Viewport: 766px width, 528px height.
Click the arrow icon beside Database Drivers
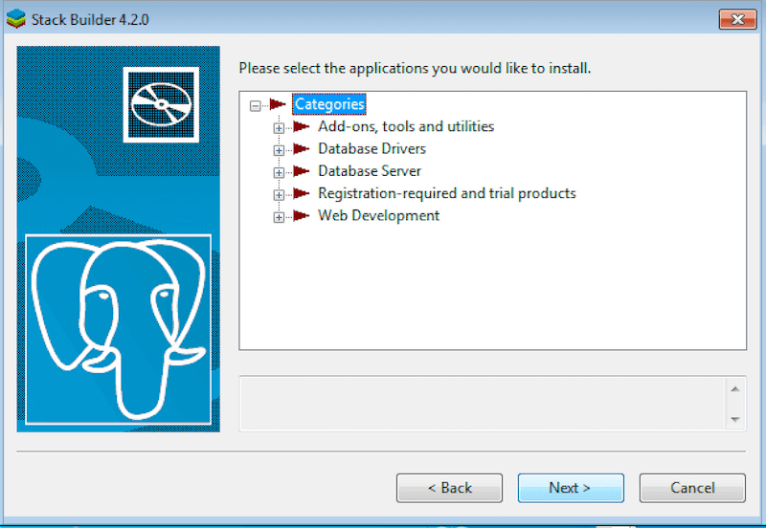302,148
